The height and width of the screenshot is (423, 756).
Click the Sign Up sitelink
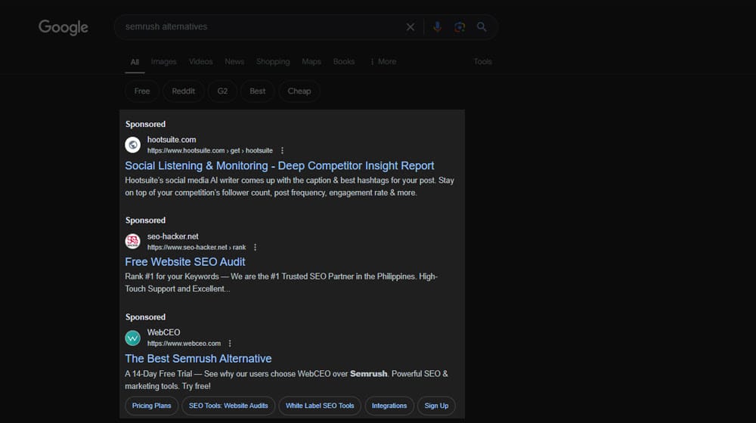[x=436, y=406]
